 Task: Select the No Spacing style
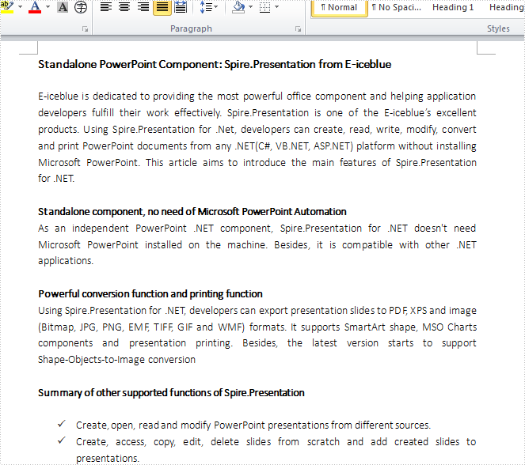pyautogui.click(x=397, y=7)
